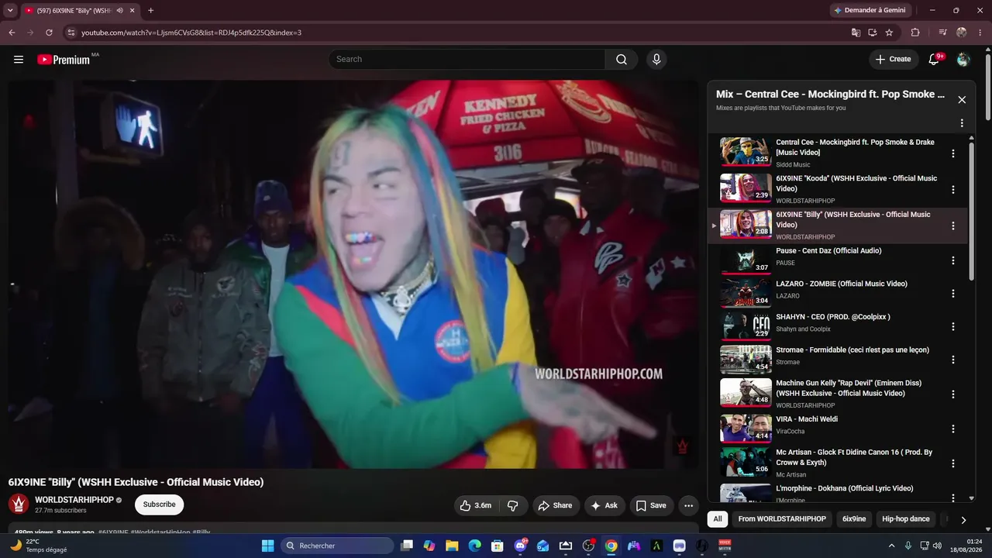The width and height of the screenshot is (992, 558).
Task: Open the Mix playlist options menu
Action: coord(962,123)
